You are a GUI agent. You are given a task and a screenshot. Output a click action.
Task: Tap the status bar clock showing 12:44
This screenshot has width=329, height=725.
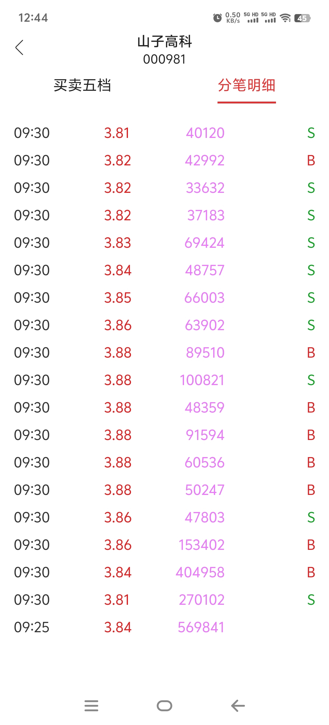[x=33, y=18]
